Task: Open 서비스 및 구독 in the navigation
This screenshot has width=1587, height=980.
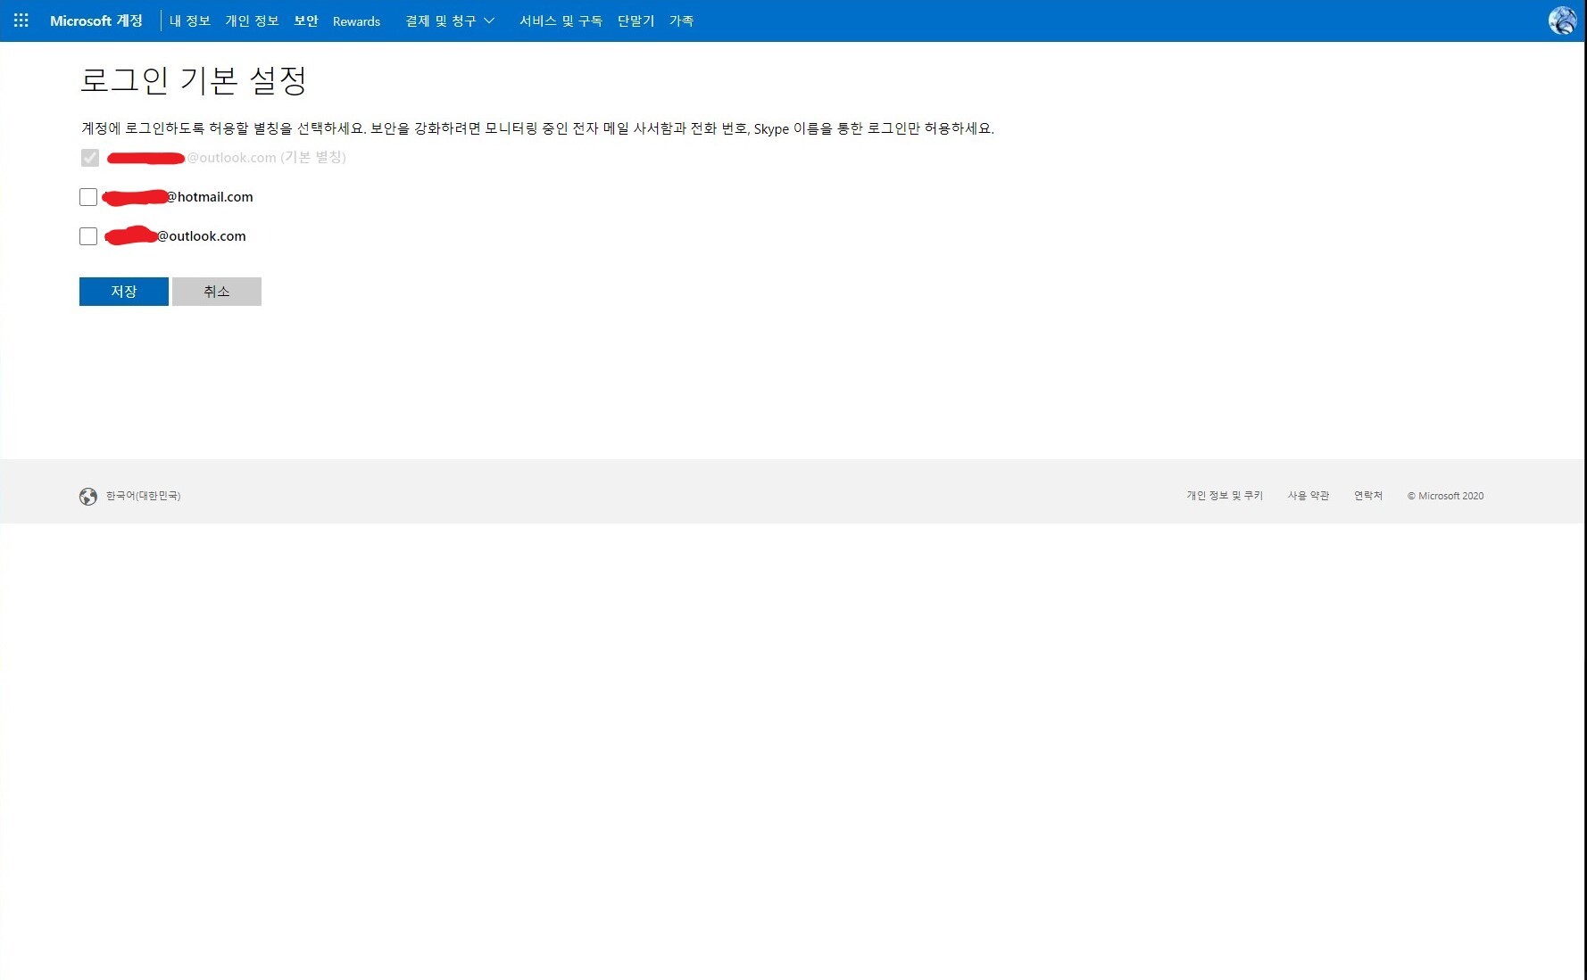Action: pos(561,21)
